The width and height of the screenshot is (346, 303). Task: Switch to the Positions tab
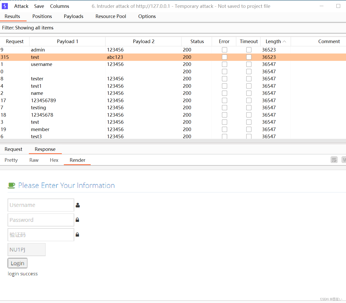pos(42,16)
